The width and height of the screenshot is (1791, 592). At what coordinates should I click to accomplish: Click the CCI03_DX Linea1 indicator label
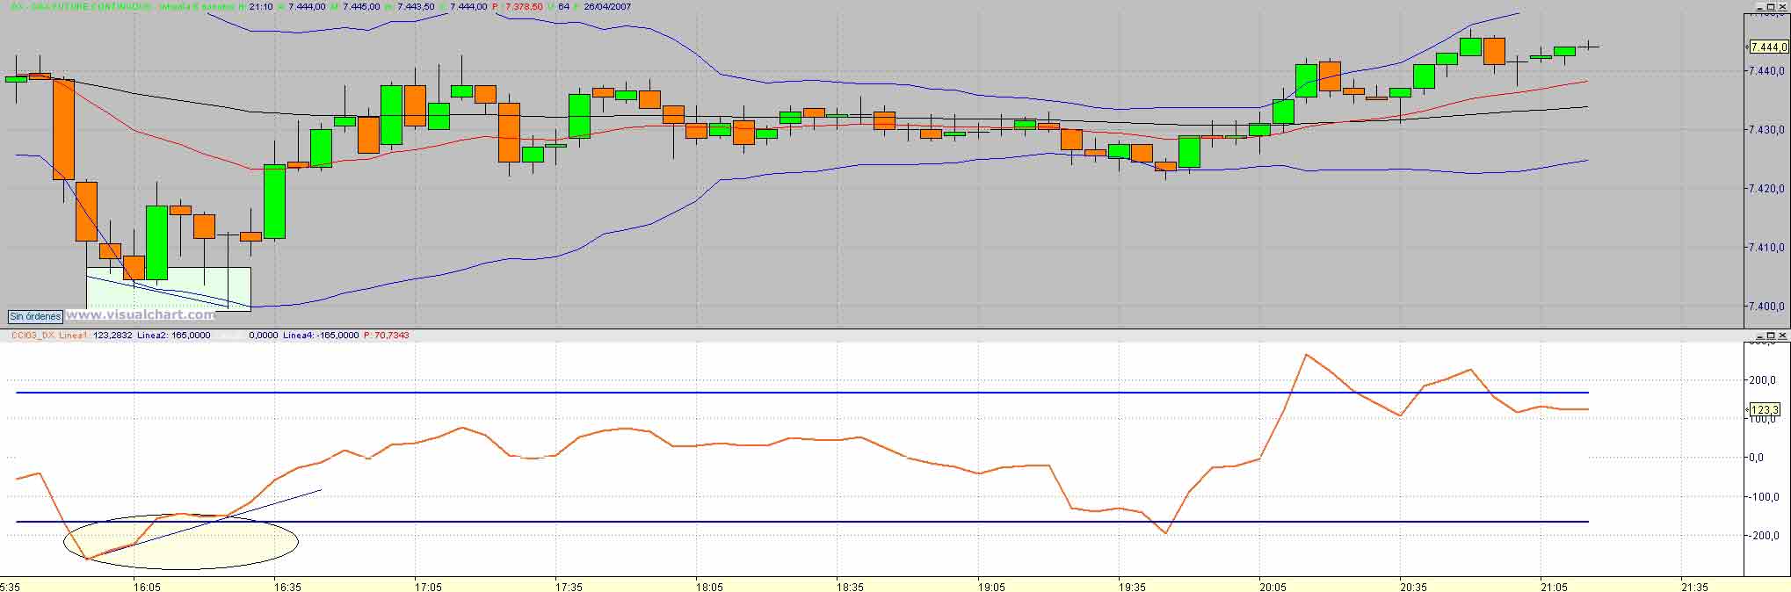pyautogui.click(x=48, y=335)
